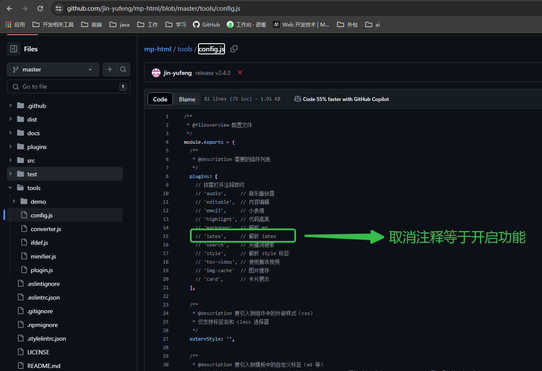Click the Go to file input
This screenshot has width=542, height=371.
tap(68, 86)
